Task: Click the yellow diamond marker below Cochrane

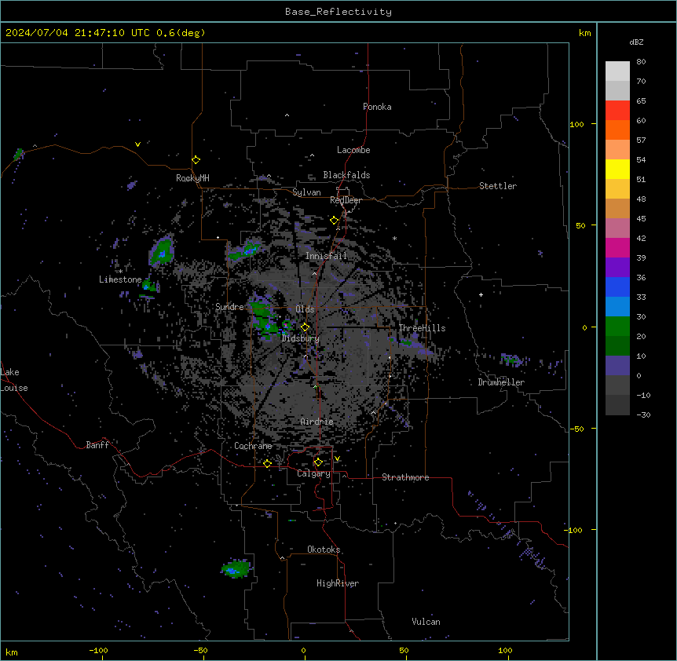Action: 267,463
